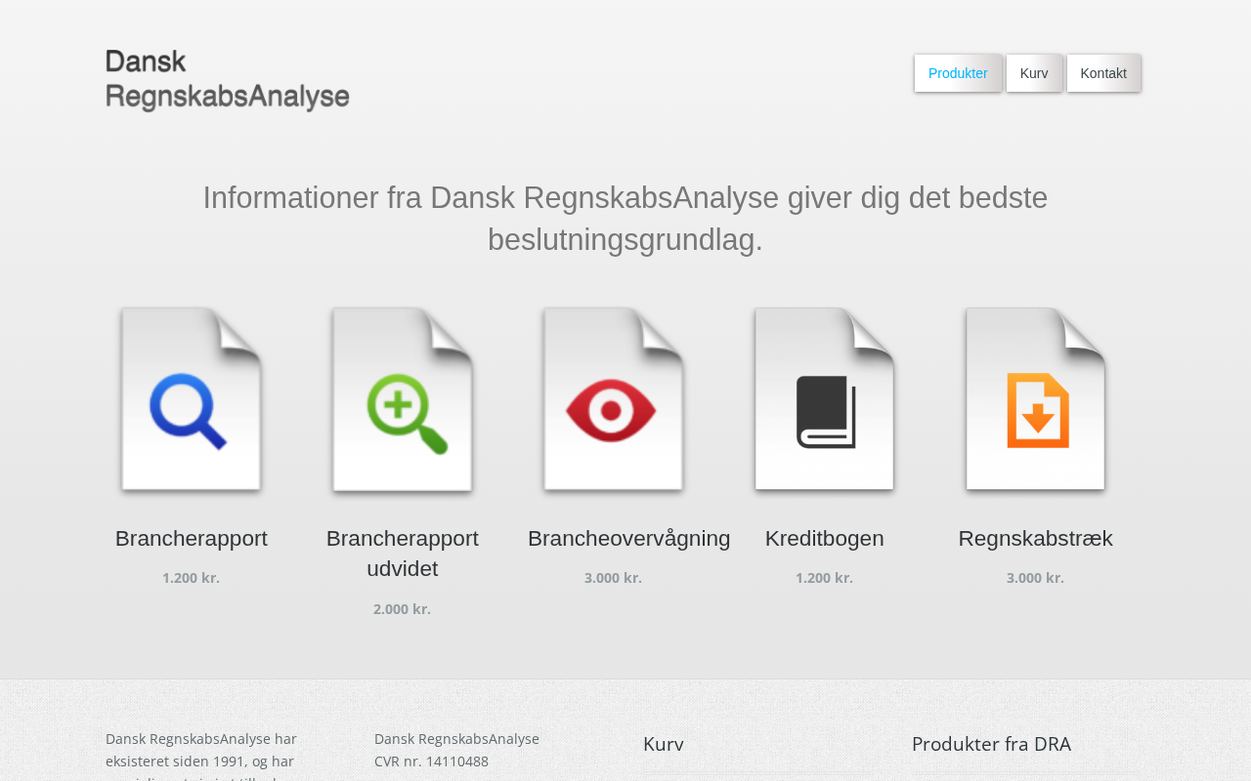Open the Brancherapport product title link
The width and height of the screenshot is (1251, 781).
[x=192, y=539]
